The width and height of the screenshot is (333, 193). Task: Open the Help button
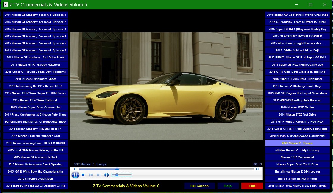[228, 186]
